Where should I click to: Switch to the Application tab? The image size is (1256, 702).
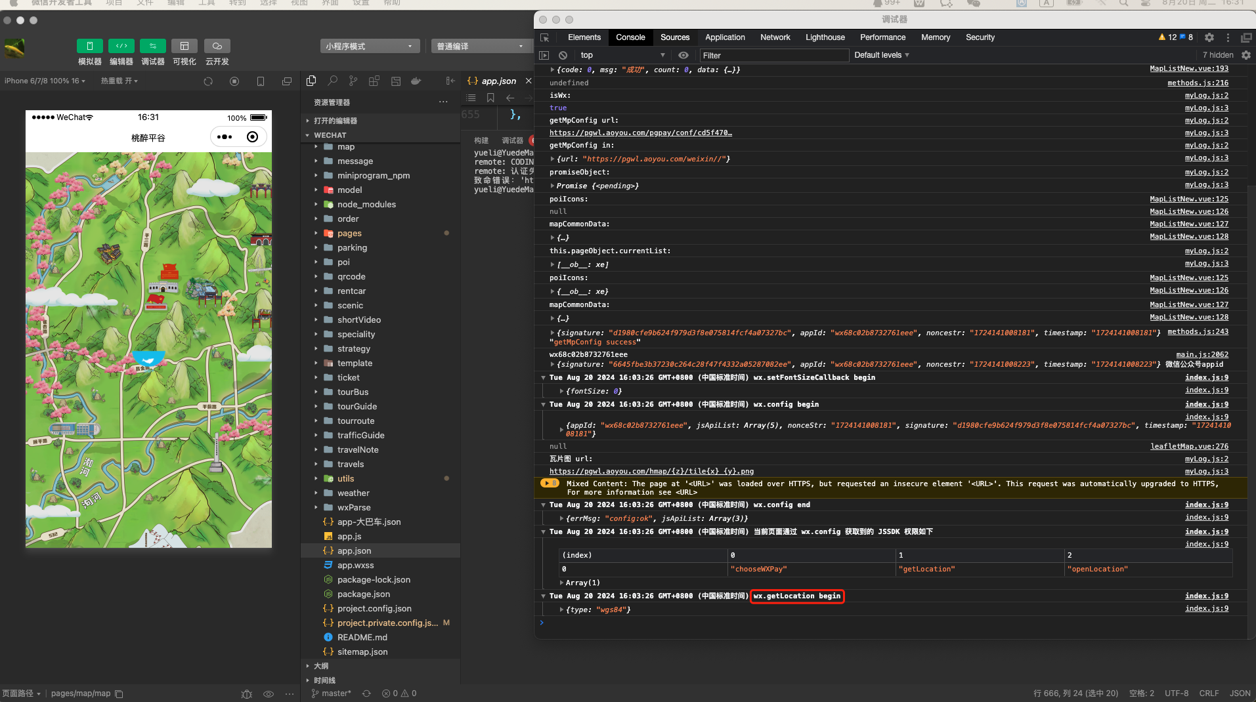coord(725,37)
